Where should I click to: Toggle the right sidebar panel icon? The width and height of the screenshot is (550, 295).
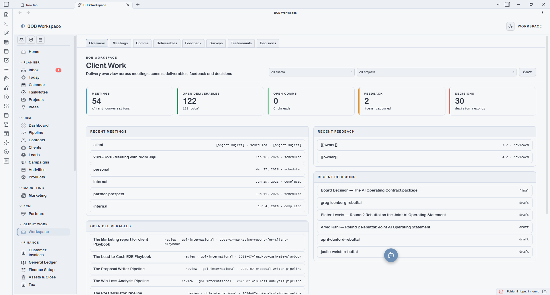point(507,4)
